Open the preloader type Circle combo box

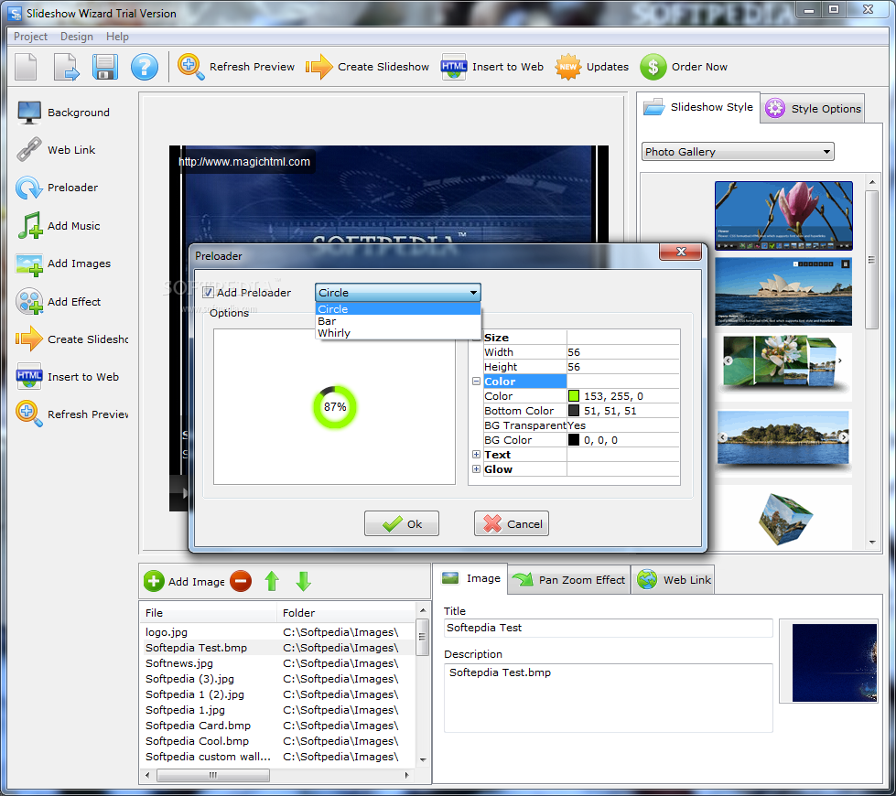coord(398,293)
